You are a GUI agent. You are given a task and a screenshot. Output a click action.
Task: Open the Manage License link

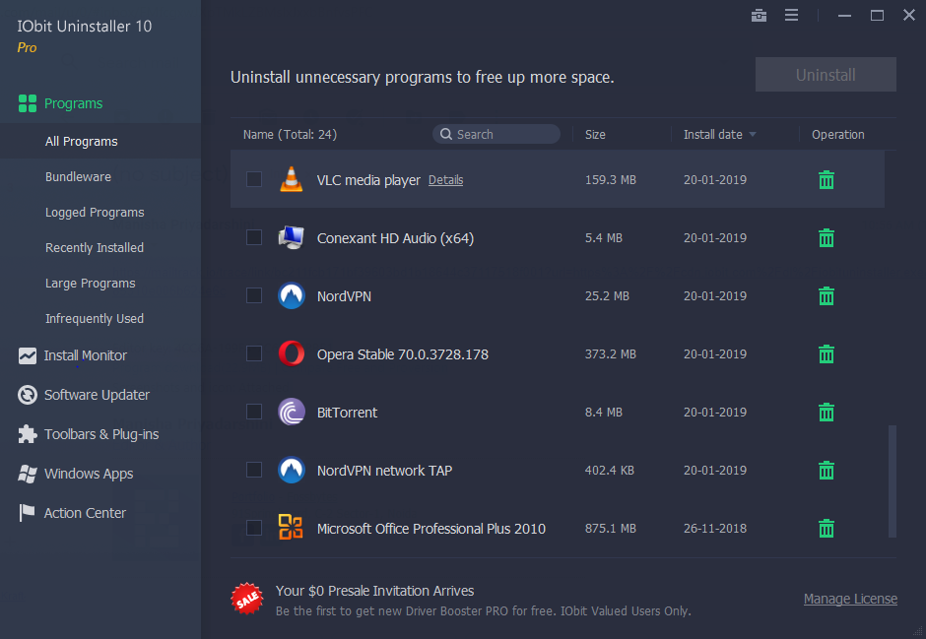(x=850, y=599)
